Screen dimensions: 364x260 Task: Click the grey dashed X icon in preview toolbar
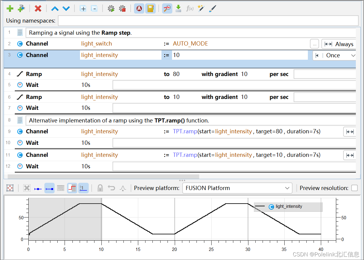point(27,188)
